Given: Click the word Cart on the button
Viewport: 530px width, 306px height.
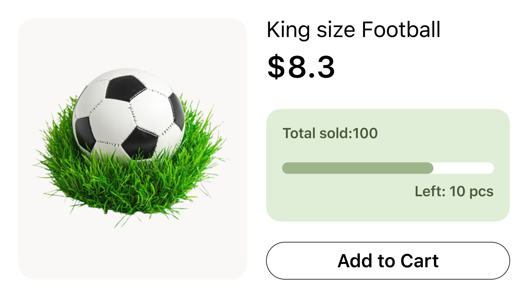Looking at the screenshot, I should 420,261.
